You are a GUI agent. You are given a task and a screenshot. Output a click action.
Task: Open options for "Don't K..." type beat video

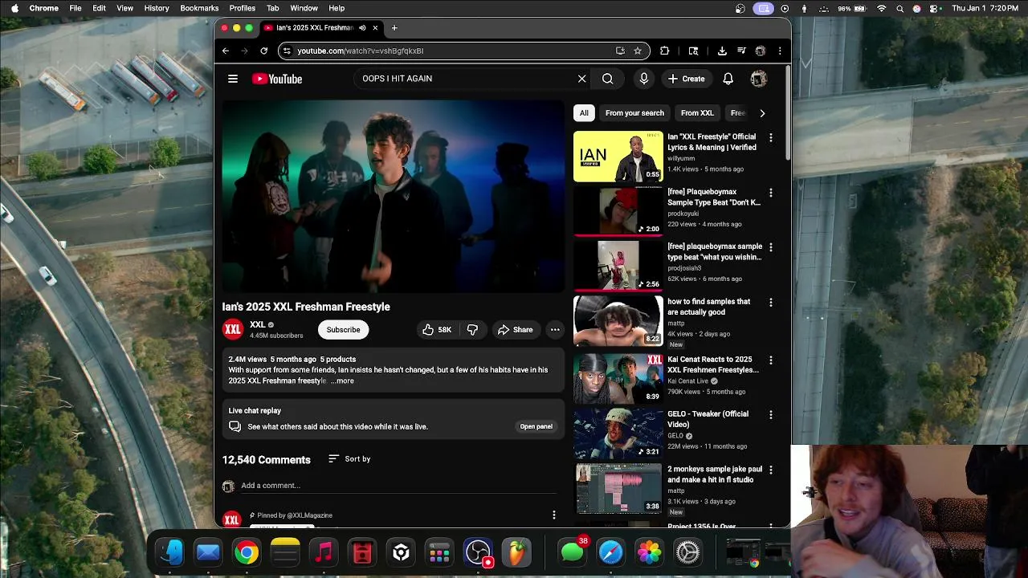coord(771,193)
